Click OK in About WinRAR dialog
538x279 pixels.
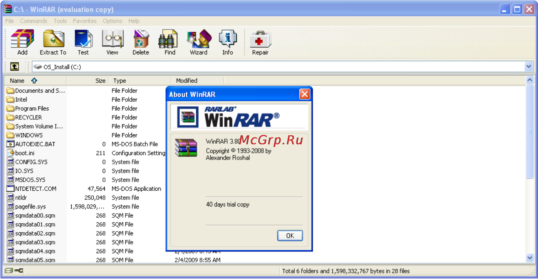[x=290, y=236]
